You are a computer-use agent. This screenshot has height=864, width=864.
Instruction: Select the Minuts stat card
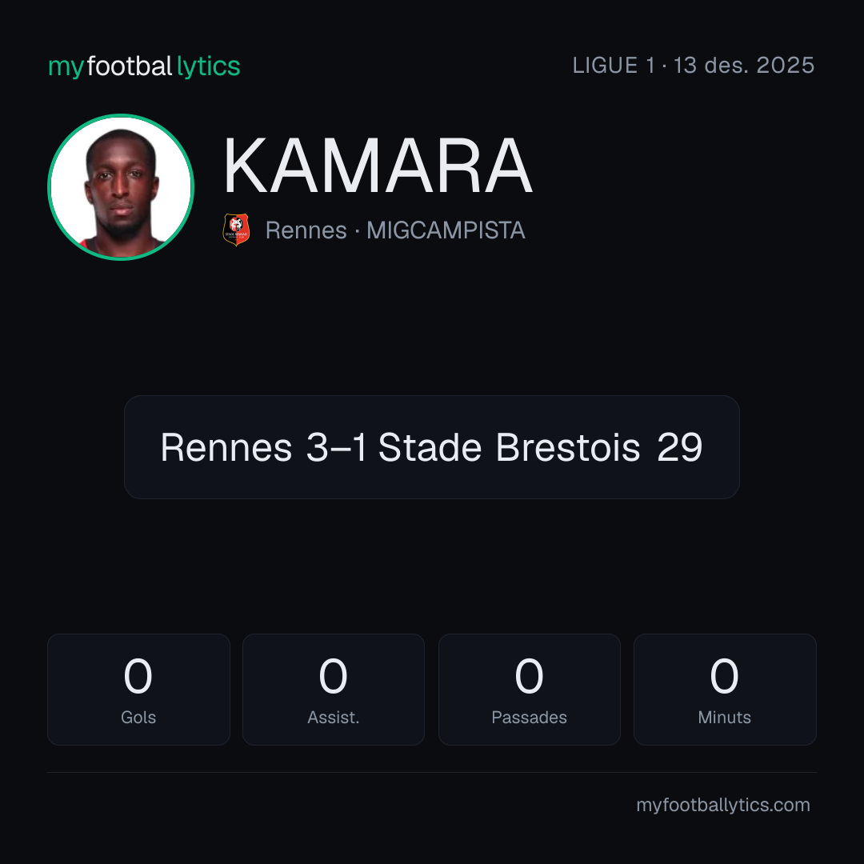(725, 690)
